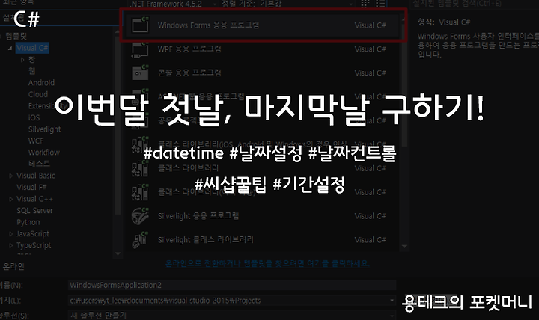Open the 온라인 templates section
Screen dimensions: 539x320
coord(13,266)
